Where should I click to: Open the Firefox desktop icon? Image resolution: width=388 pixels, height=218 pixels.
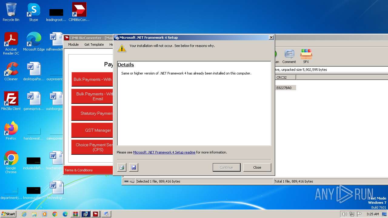click(x=11, y=131)
